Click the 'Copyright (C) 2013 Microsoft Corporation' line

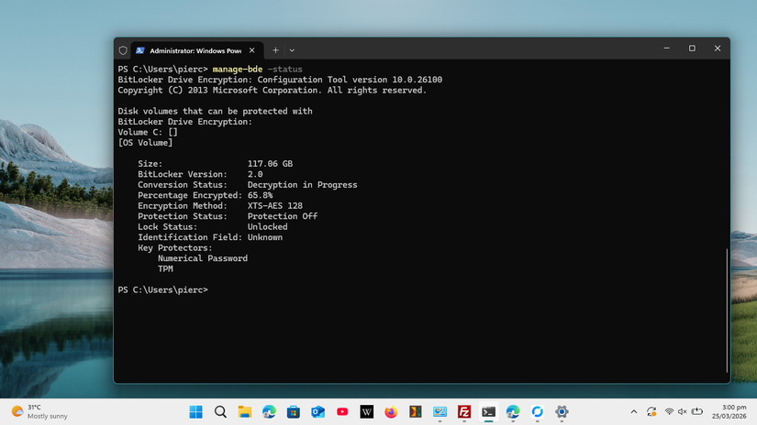(x=273, y=90)
